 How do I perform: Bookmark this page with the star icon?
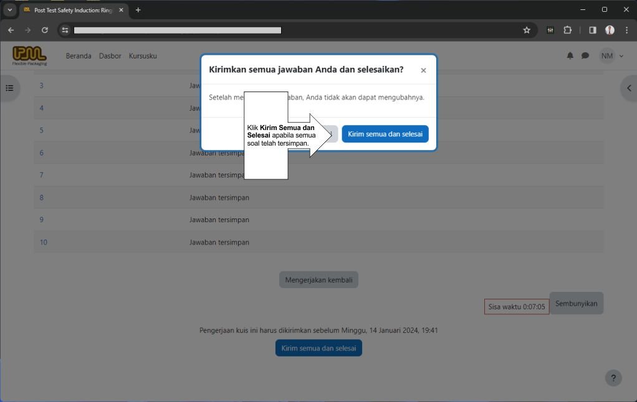click(526, 30)
